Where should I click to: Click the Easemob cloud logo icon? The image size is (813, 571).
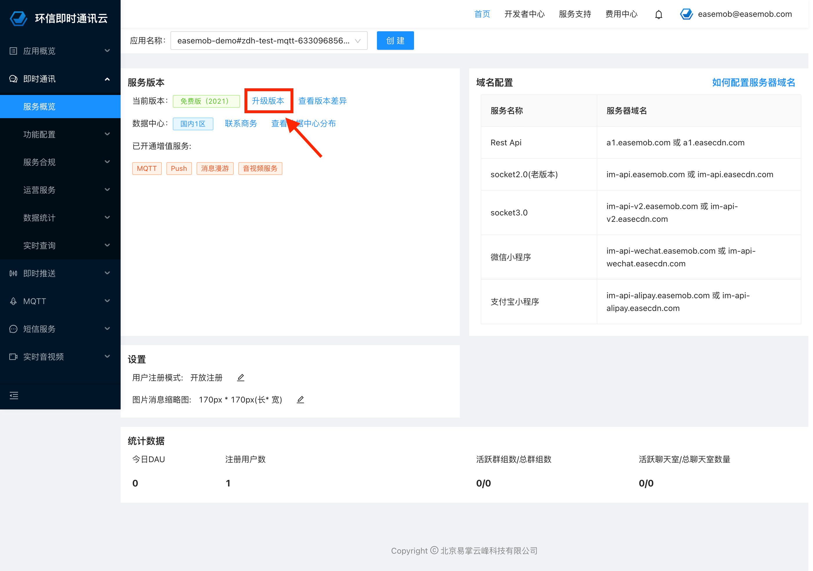coord(19,18)
